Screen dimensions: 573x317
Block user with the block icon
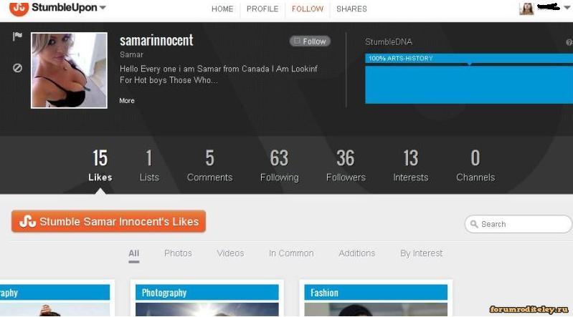[x=17, y=68]
